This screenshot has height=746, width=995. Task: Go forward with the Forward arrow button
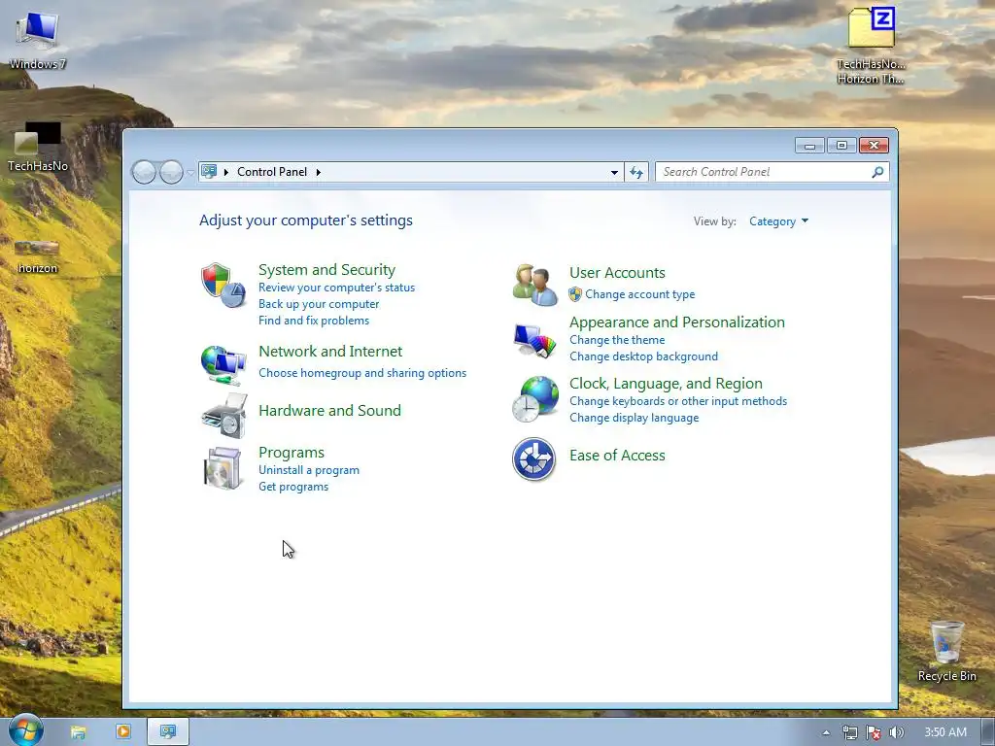(171, 172)
